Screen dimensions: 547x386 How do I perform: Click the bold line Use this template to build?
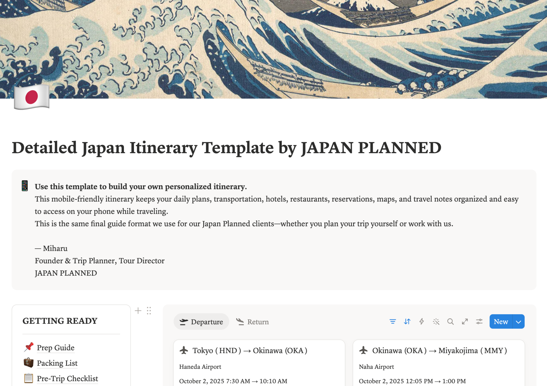click(x=141, y=186)
